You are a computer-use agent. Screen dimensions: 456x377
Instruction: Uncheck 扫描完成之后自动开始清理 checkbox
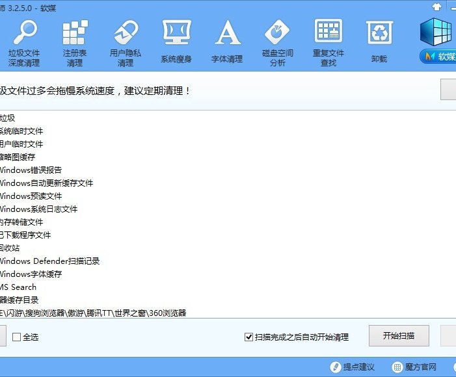[x=248, y=337]
